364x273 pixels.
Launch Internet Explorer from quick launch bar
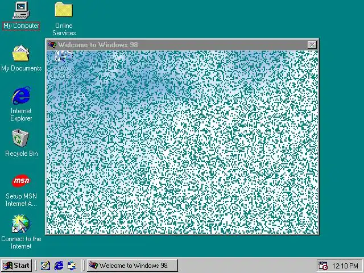[59, 266]
